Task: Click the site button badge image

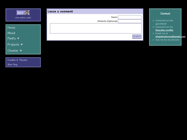Action: pyautogui.click(x=23, y=13)
